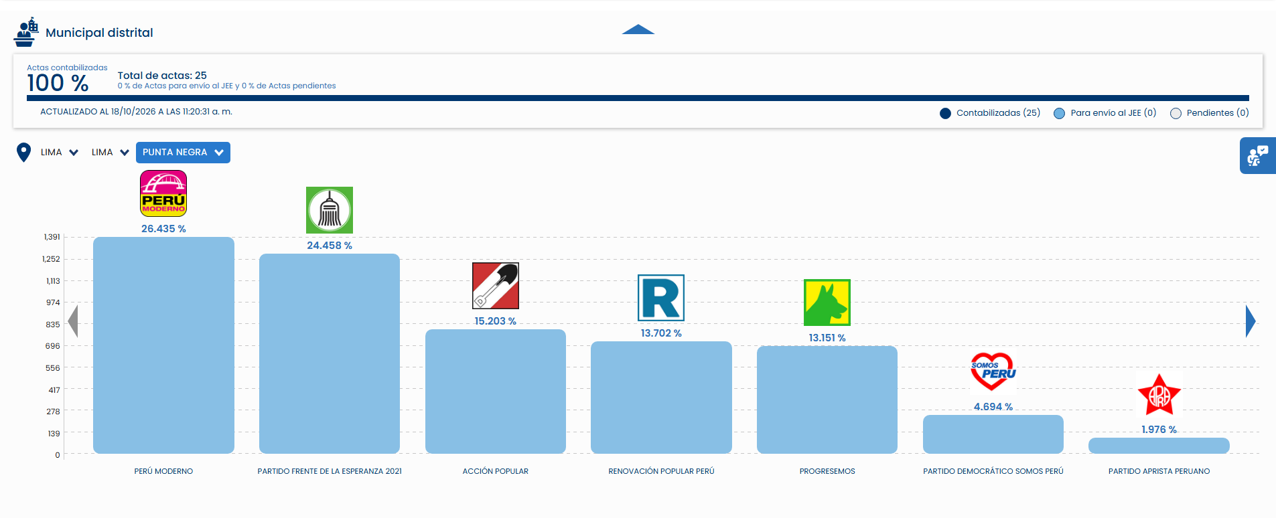Open the second LIMA province dropdown
The width and height of the screenshot is (1276, 518).
coord(111,153)
